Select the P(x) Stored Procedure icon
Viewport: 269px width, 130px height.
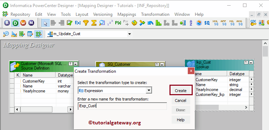click(x=118, y=23)
